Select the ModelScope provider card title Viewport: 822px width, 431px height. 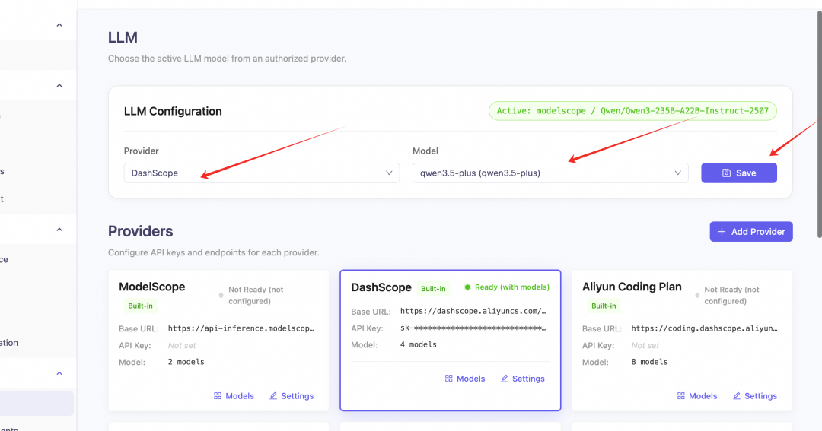[x=152, y=287]
